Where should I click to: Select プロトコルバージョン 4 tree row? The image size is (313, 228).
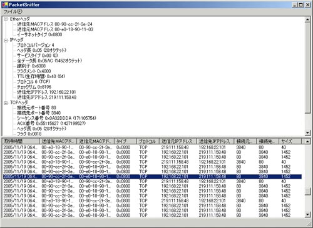pyautogui.click(x=36, y=45)
